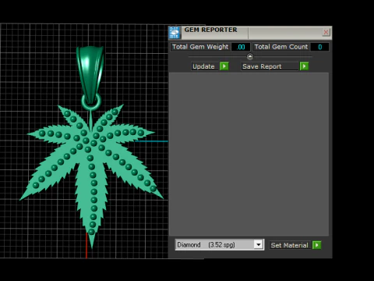
Task: Click the GEM REPORTER title text
Action: click(x=210, y=30)
